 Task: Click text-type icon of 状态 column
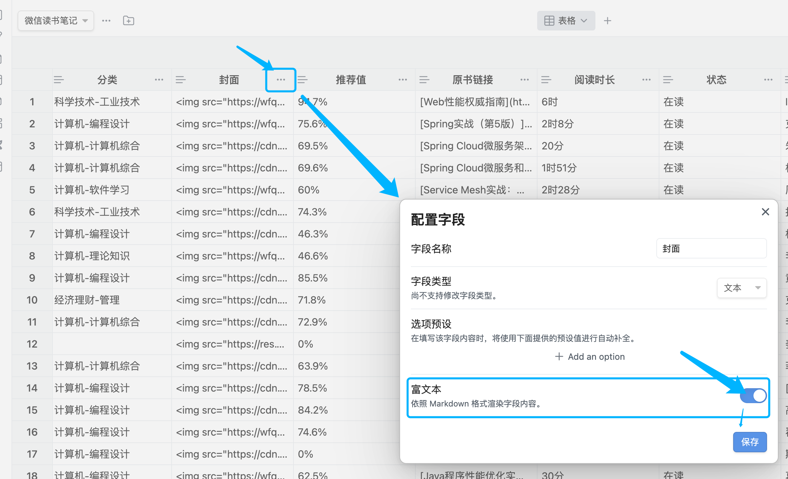click(x=668, y=80)
